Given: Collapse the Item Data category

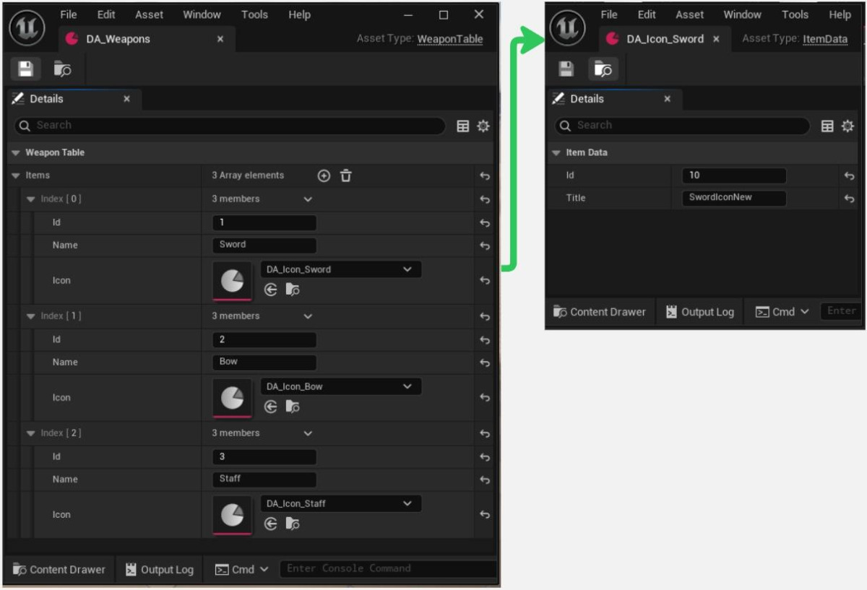Looking at the screenshot, I should coord(556,153).
